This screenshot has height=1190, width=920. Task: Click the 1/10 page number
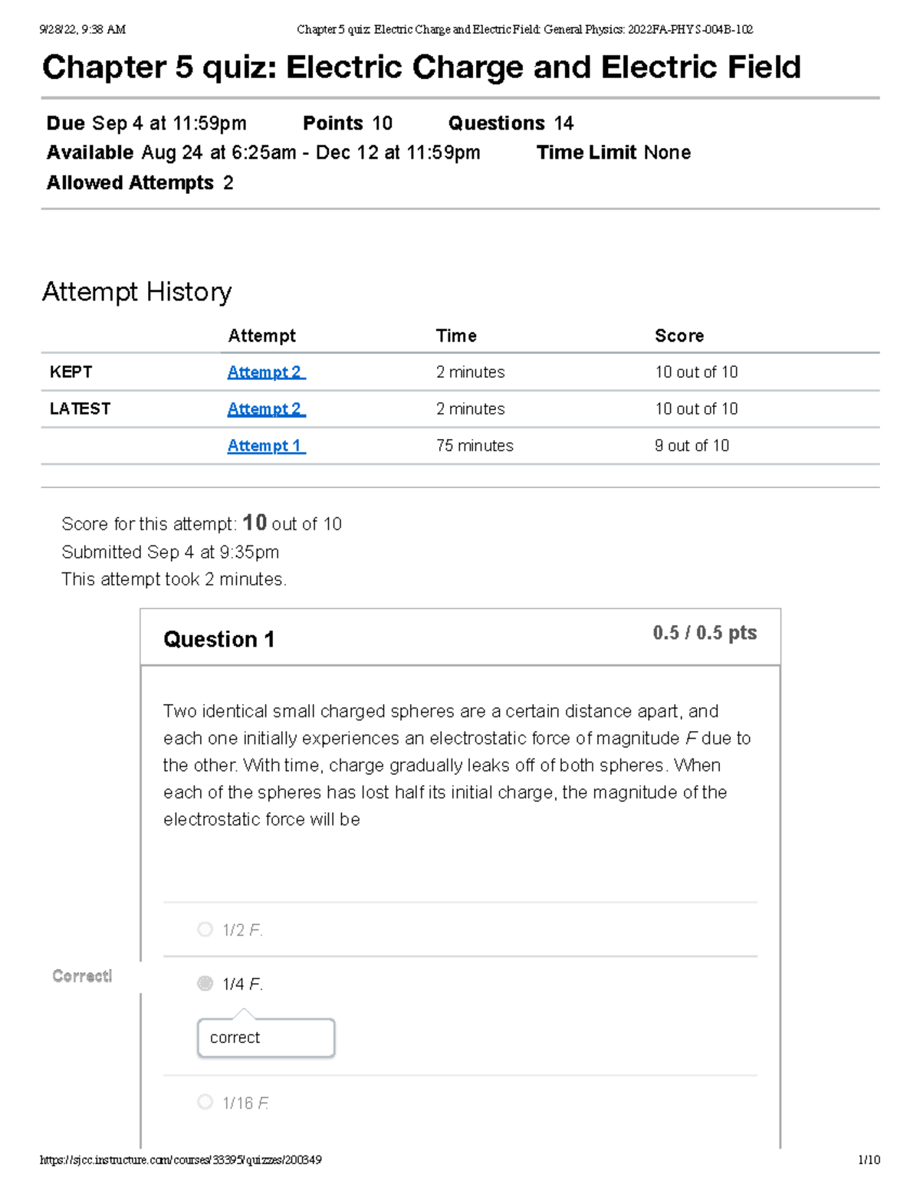point(869,1160)
